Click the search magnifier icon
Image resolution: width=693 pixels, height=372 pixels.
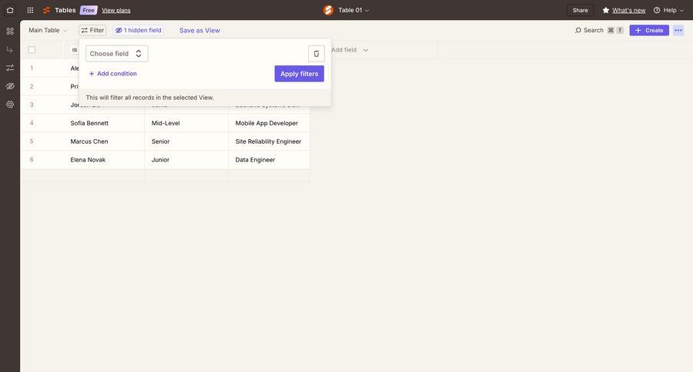click(577, 31)
